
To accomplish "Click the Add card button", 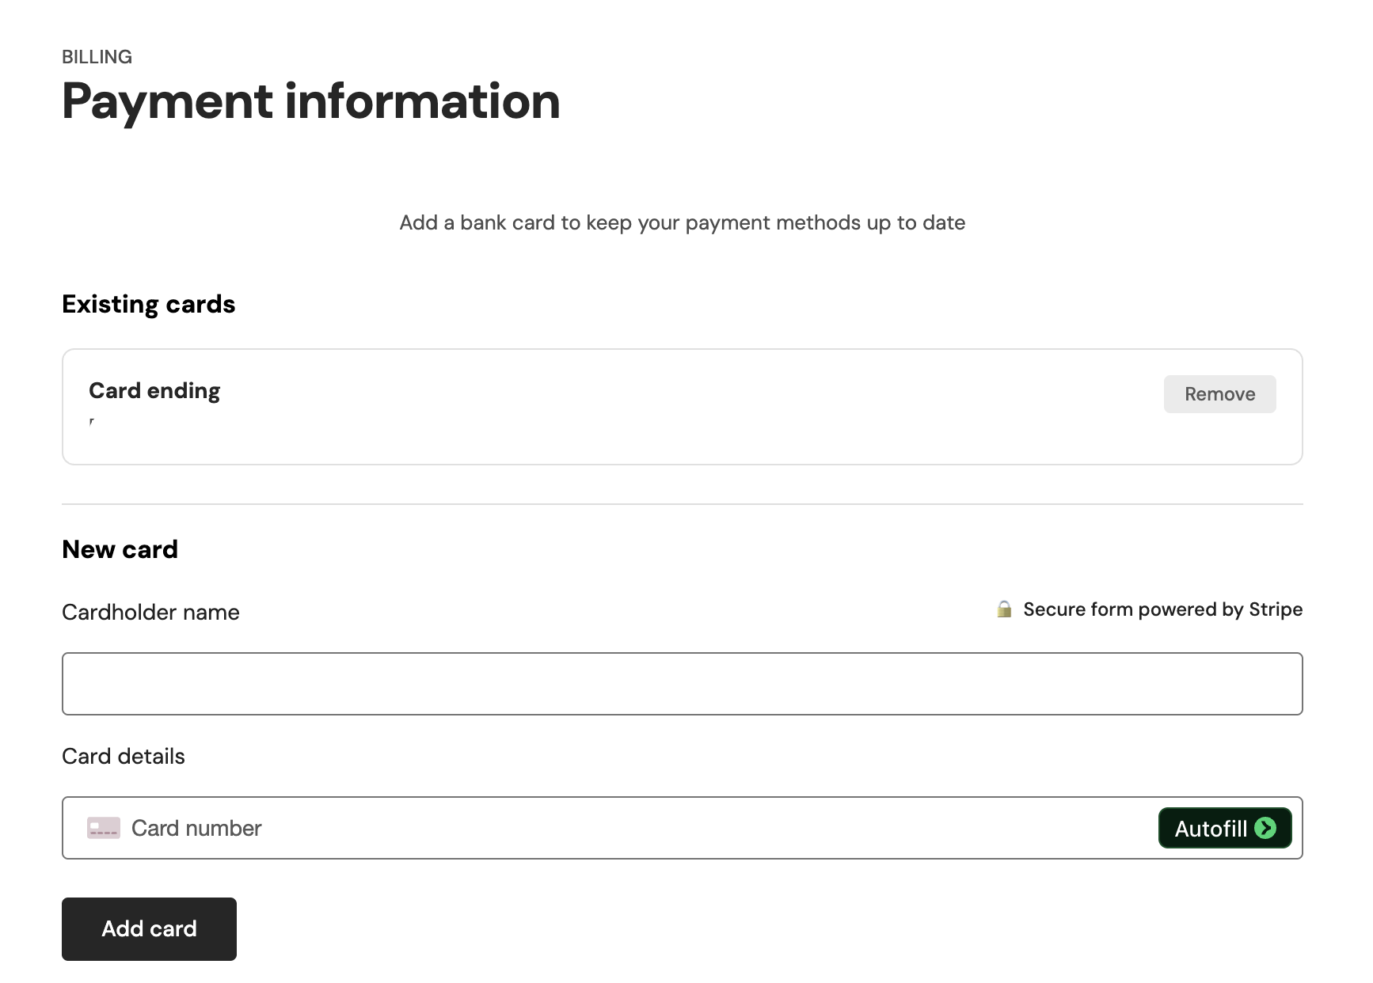I will [x=149, y=929].
